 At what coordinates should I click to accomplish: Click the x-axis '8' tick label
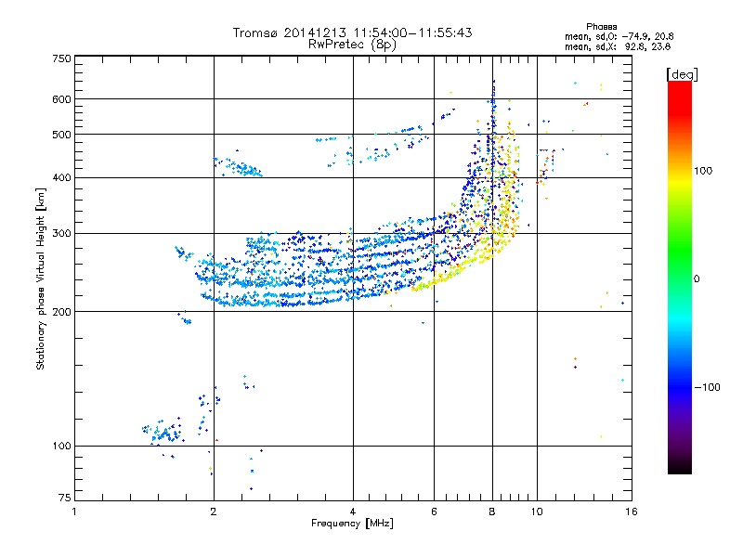(492, 512)
